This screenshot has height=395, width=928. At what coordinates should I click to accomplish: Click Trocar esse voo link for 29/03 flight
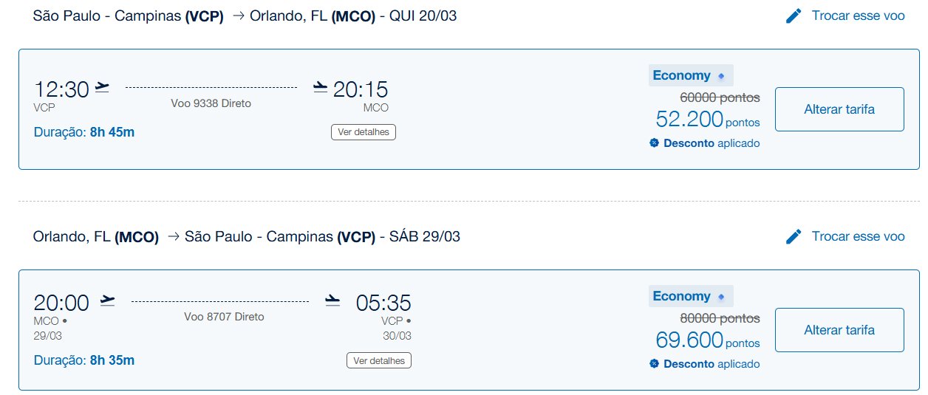[858, 236]
